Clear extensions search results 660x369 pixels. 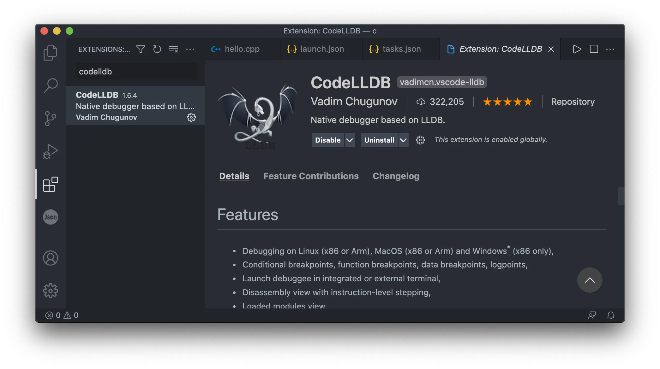tap(173, 49)
